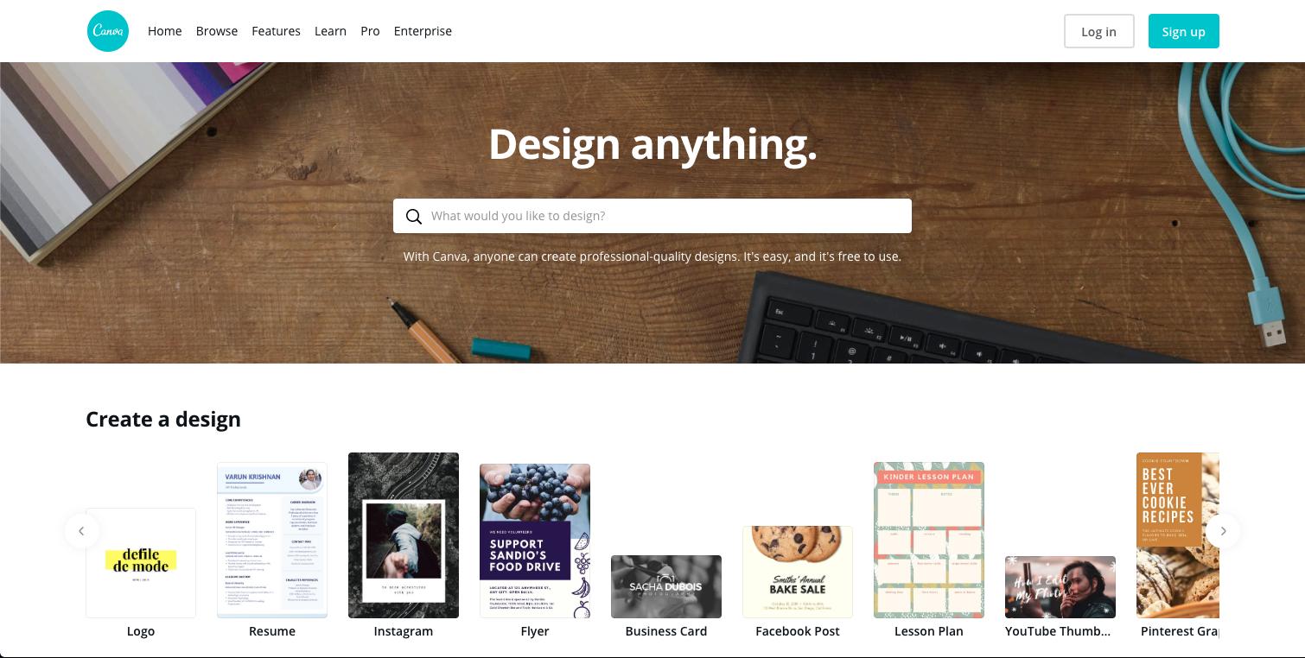Click the search magnifier icon

[x=414, y=216]
